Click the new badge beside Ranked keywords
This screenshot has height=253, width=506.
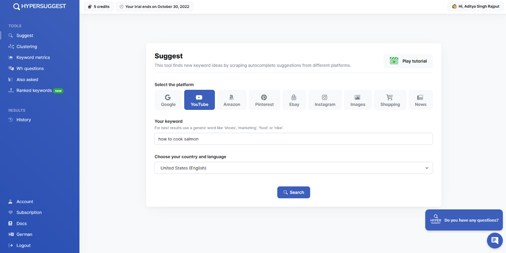coord(58,91)
